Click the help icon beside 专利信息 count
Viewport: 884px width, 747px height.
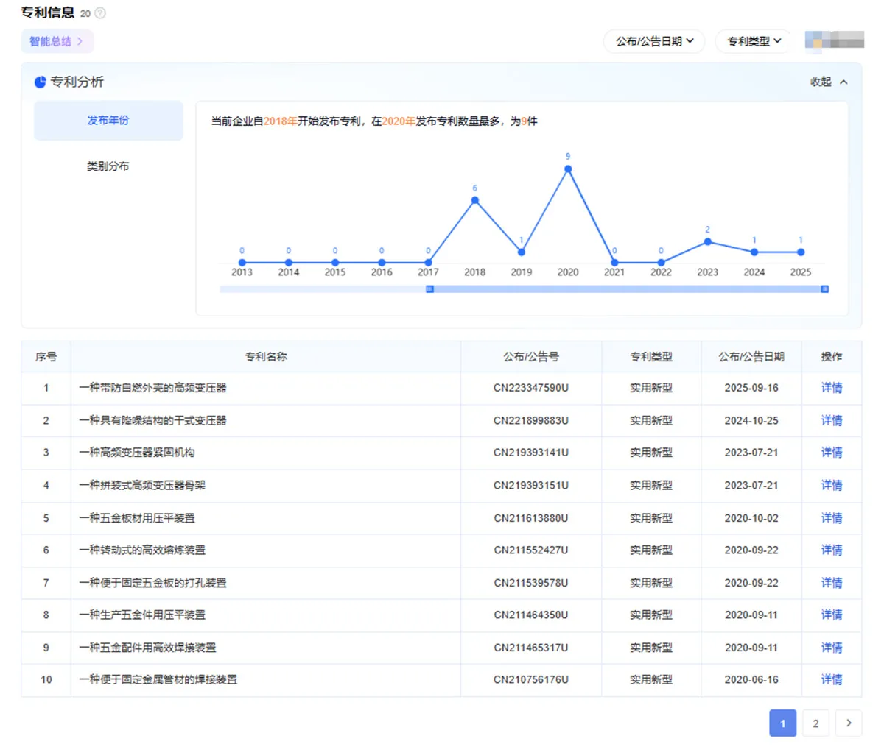(x=100, y=13)
